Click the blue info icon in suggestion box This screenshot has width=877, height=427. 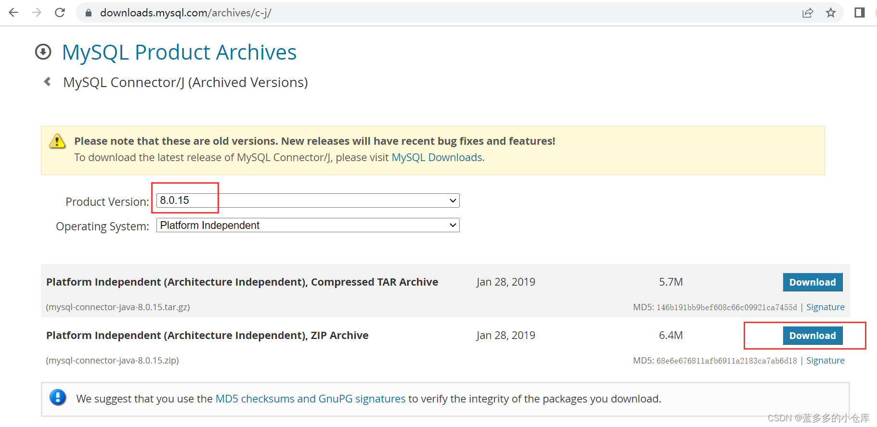tap(58, 398)
